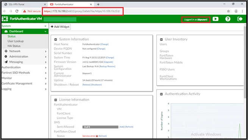The height and width of the screenshot is (140, 248).
Task: Click the page vertical scrollbar
Action: pyautogui.click(x=245, y=62)
